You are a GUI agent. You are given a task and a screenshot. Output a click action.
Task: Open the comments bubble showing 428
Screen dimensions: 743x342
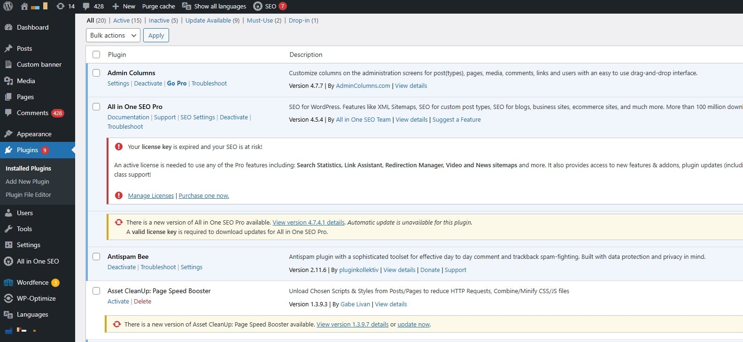pos(86,6)
